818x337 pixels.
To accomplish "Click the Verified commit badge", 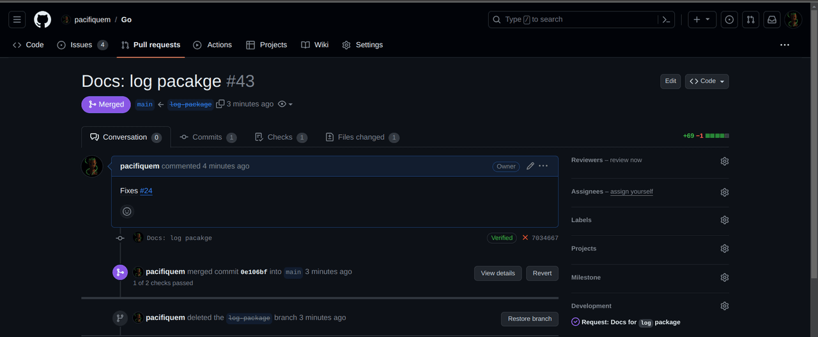I will click(502, 238).
